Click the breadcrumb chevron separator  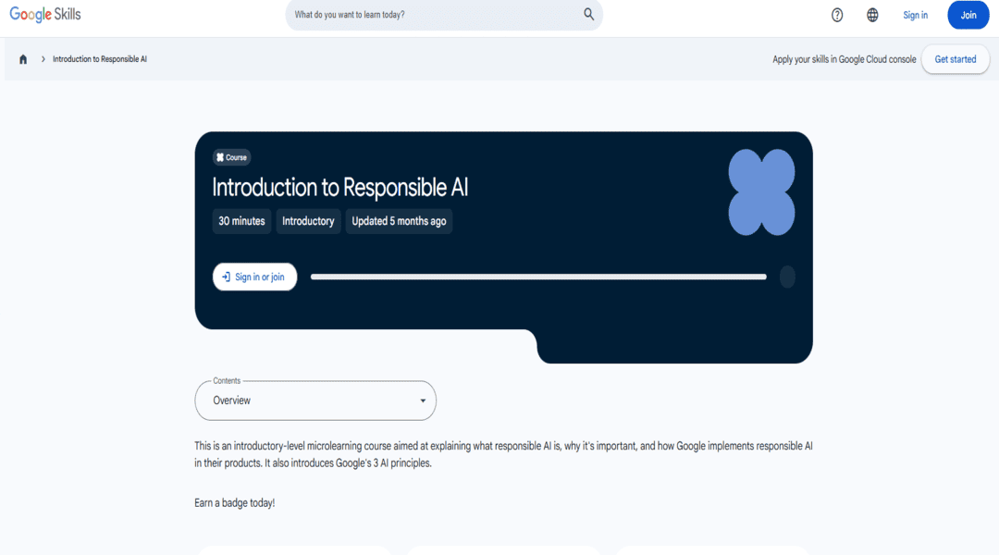[x=43, y=59]
